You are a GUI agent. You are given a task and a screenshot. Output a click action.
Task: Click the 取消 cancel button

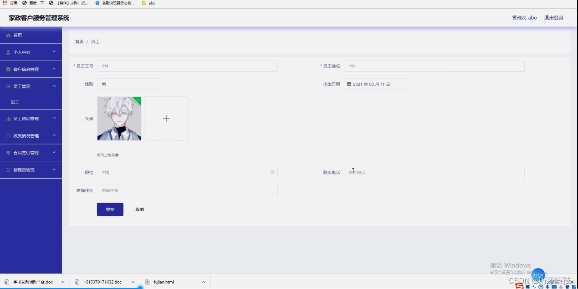tap(140, 209)
